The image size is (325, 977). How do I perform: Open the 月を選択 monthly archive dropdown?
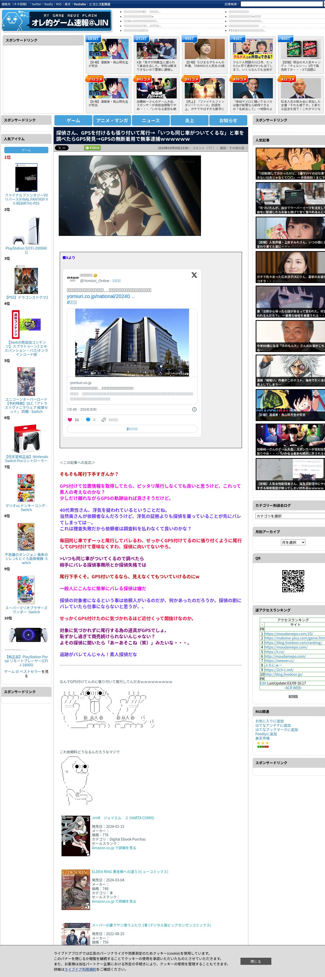point(293,542)
